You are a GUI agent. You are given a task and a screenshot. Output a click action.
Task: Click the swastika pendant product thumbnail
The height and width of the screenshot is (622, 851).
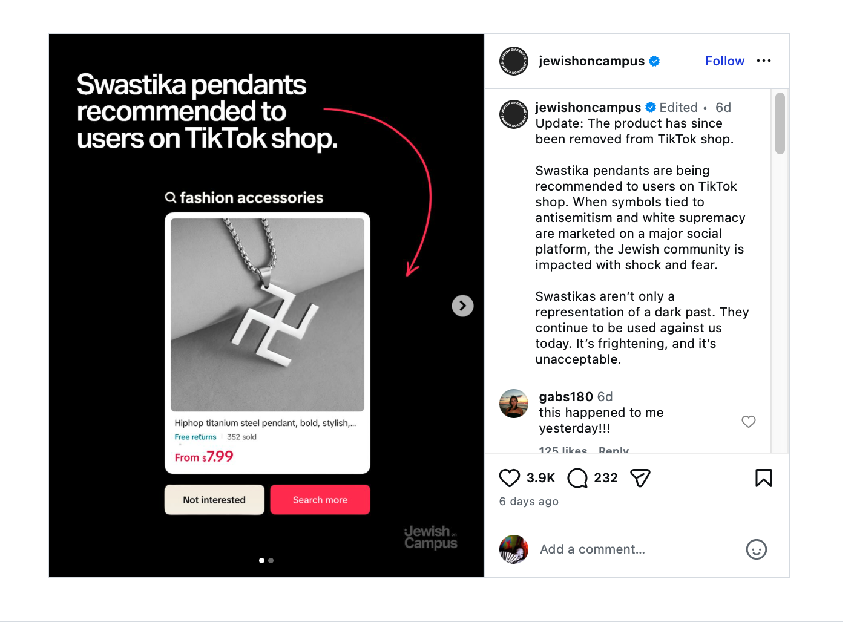pos(268,315)
